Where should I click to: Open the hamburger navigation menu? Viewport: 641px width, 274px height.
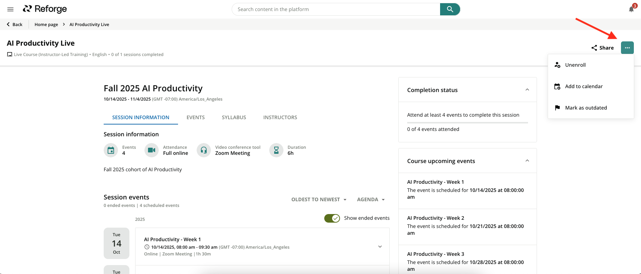click(10, 9)
